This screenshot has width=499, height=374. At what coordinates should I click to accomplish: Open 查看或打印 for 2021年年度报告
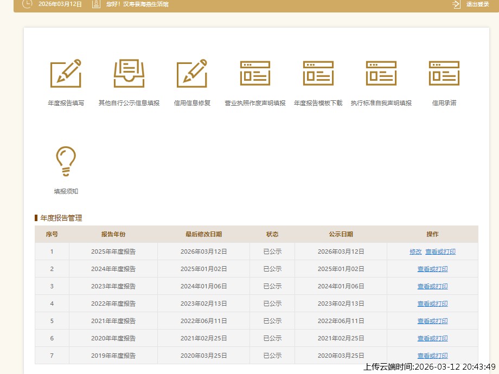[432, 321]
